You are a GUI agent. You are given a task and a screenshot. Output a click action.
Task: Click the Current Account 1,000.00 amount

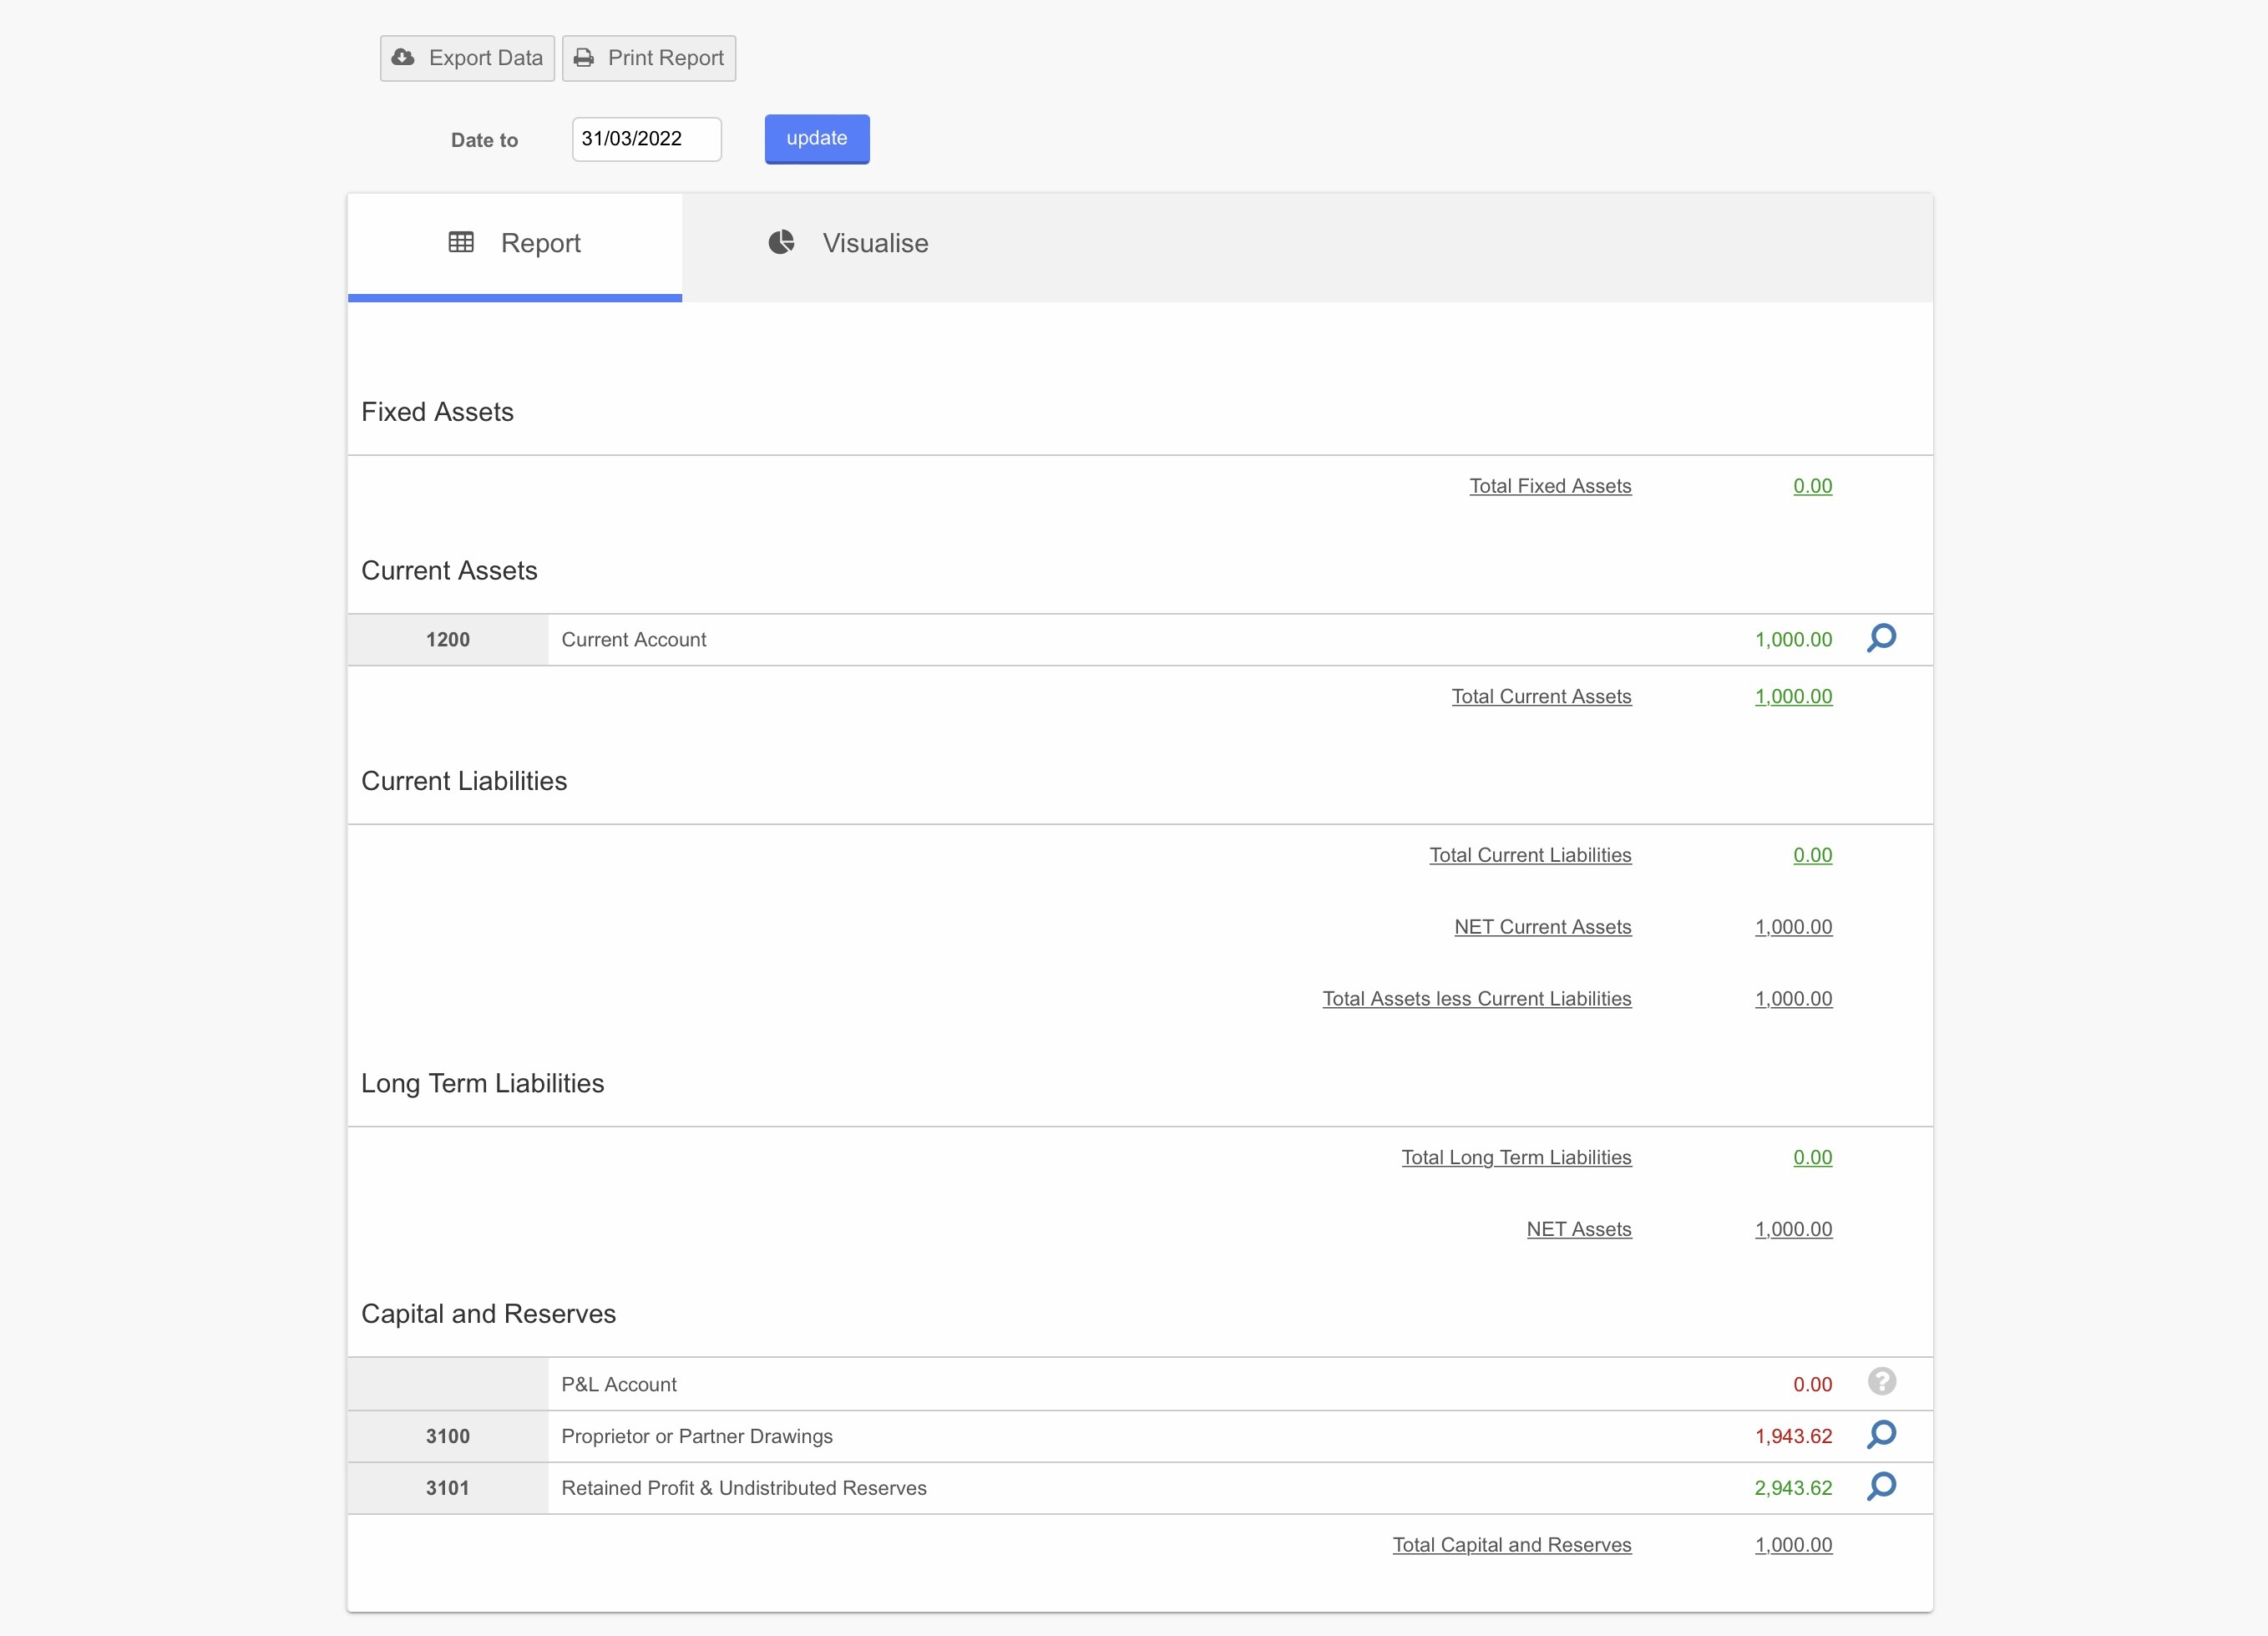1794,640
